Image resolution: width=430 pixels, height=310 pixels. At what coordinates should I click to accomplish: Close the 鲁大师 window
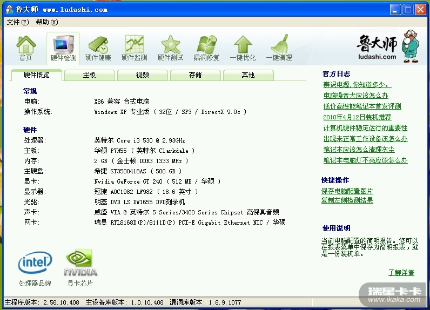click(420, 10)
